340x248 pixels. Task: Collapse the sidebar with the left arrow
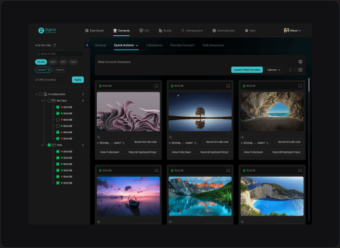pos(87,45)
